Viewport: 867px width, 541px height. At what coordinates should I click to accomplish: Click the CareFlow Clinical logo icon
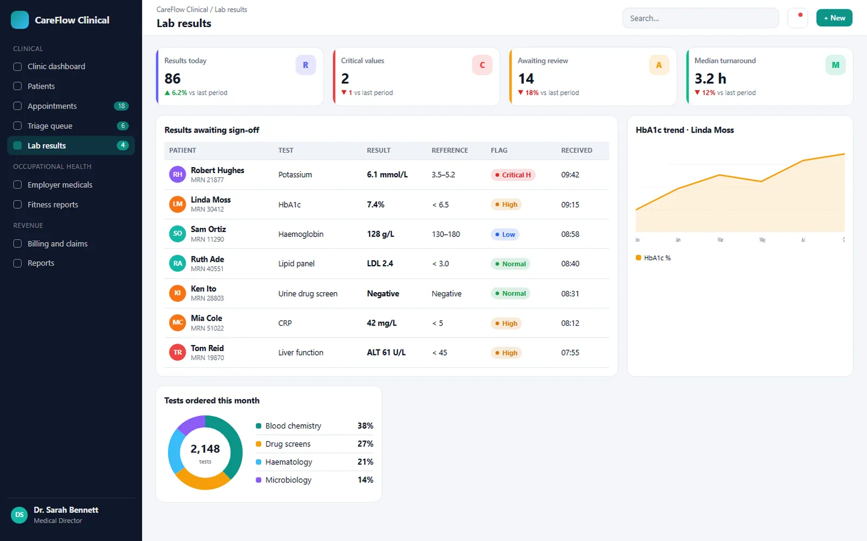click(20, 20)
